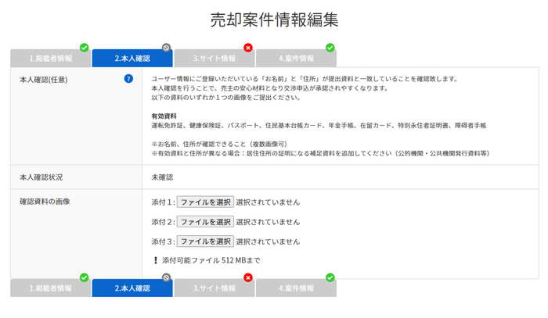548x318 pixels.
Task: Click the red X icon on the top サイト情報 tab
Action: pyautogui.click(x=248, y=48)
